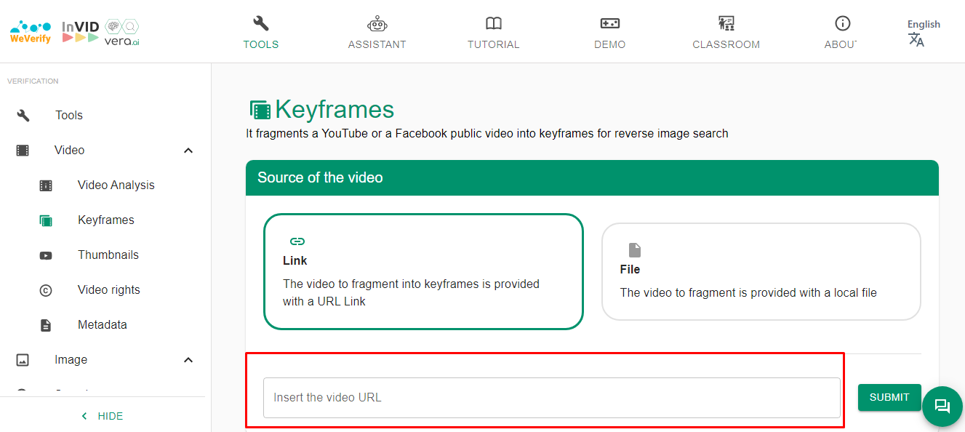Image resolution: width=965 pixels, height=432 pixels.
Task: Collapse the Video section chevron
Action: pos(188,151)
